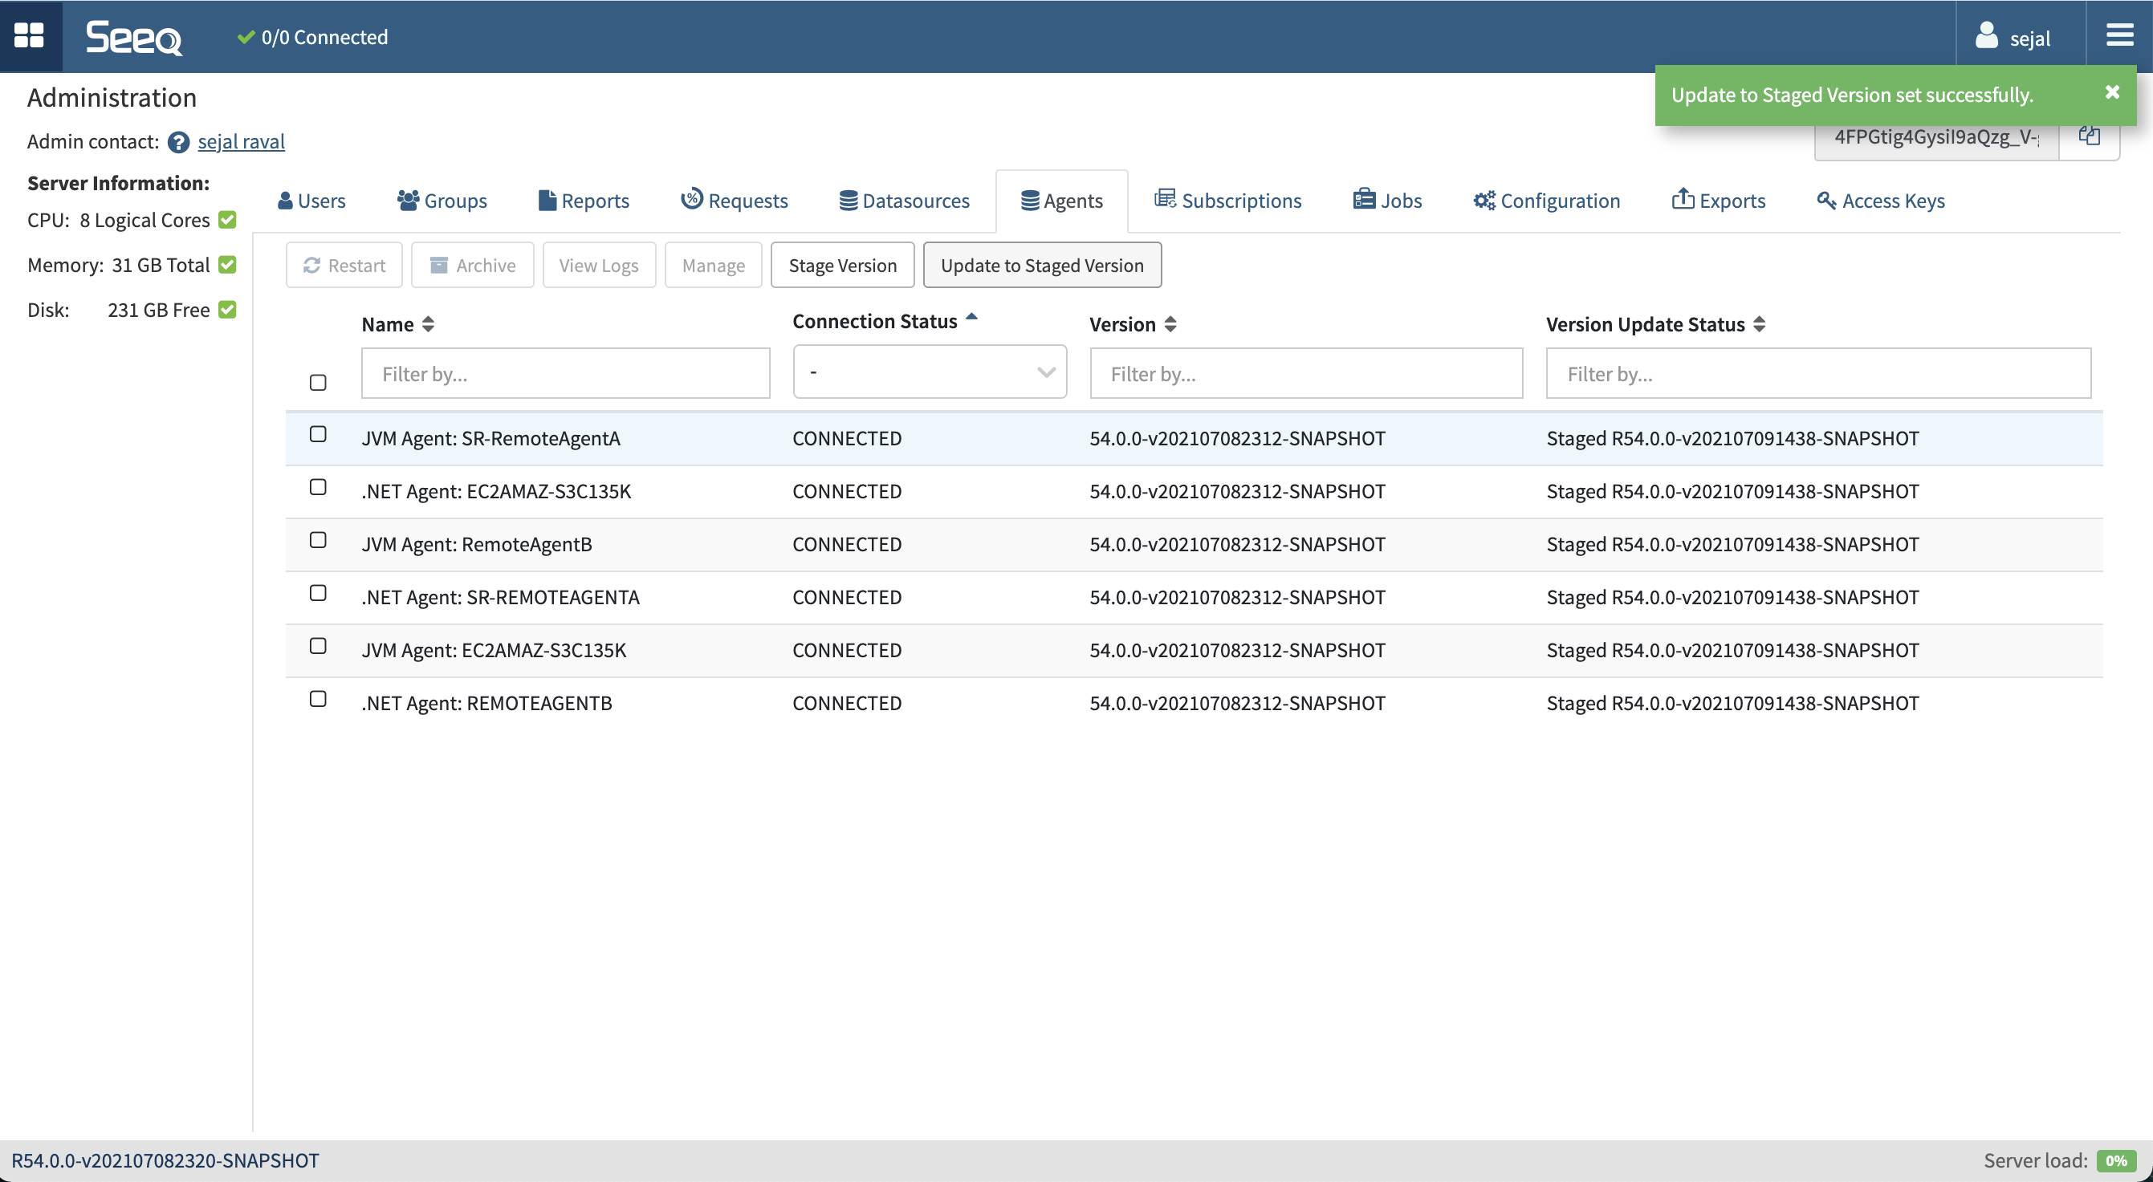Click the Connected status checkmark icon
This screenshot has height=1182, width=2153.
coord(246,38)
